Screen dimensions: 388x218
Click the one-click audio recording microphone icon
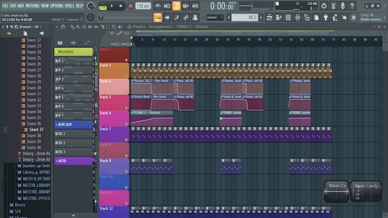[343, 6]
